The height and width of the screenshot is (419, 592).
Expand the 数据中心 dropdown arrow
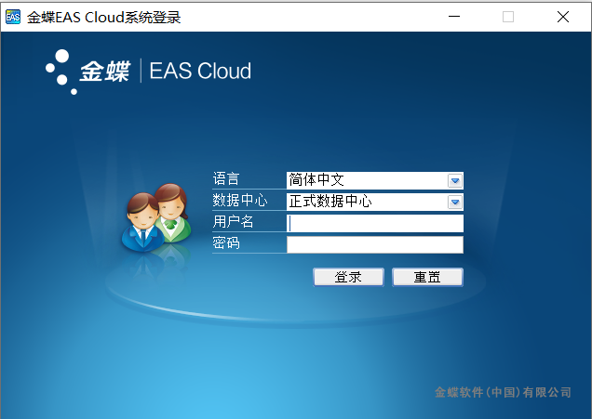[x=455, y=203]
